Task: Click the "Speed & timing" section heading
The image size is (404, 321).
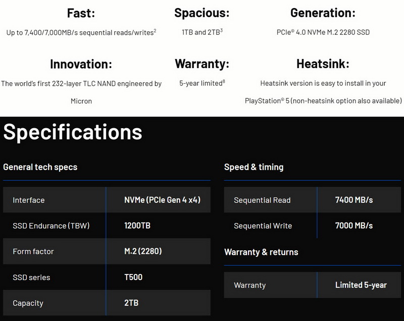Action: coord(254,167)
